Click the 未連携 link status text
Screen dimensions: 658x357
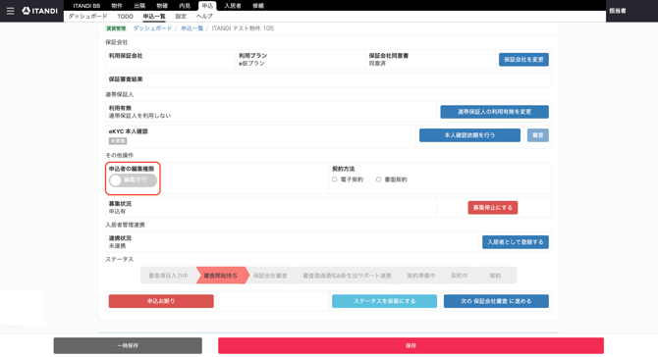pos(117,246)
